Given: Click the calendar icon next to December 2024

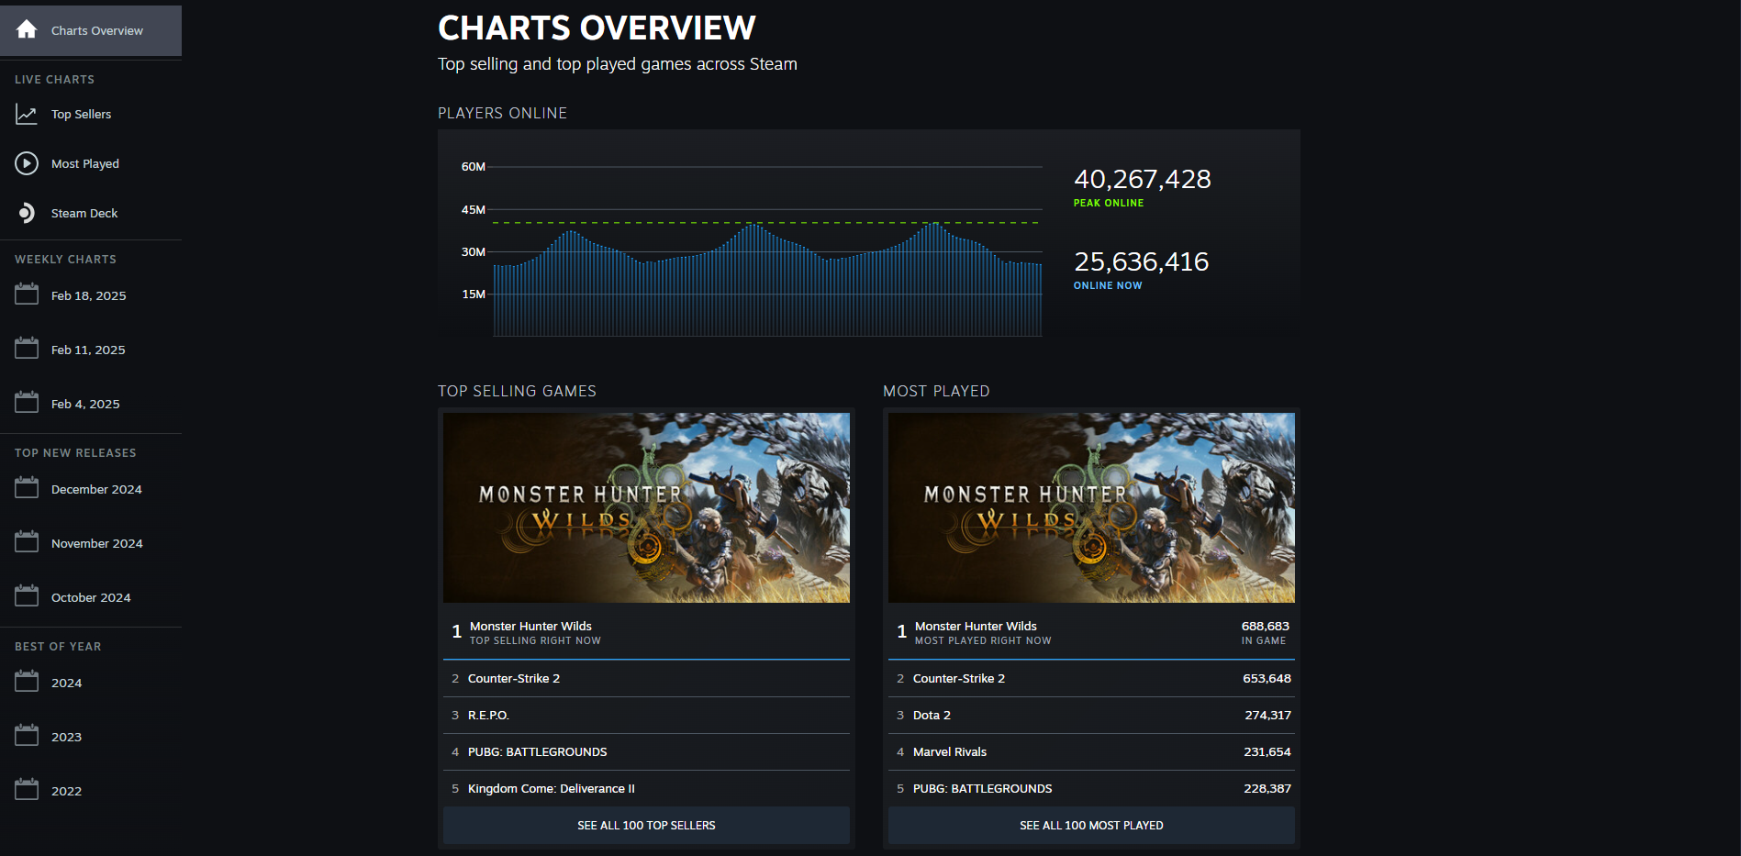Looking at the screenshot, I should pos(27,488).
